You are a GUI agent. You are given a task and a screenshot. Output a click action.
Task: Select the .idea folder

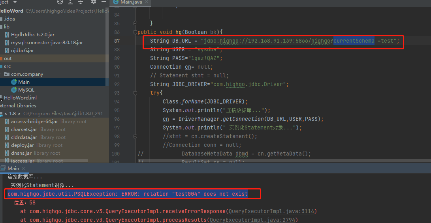click(x=9, y=19)
